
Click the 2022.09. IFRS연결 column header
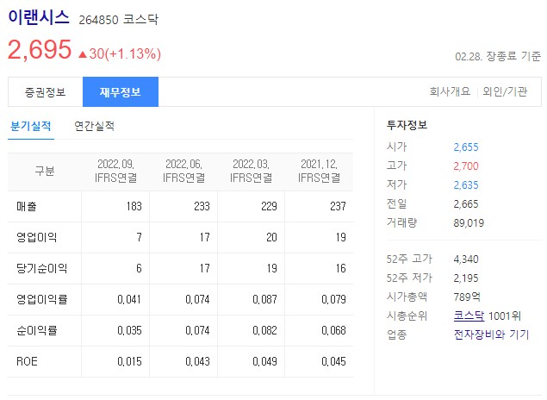115,171
